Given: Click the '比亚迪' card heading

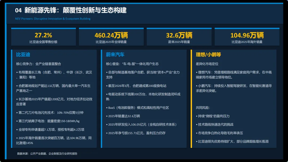Looking at the screenshot, I should pyautogui.click(x=23, y=55).
